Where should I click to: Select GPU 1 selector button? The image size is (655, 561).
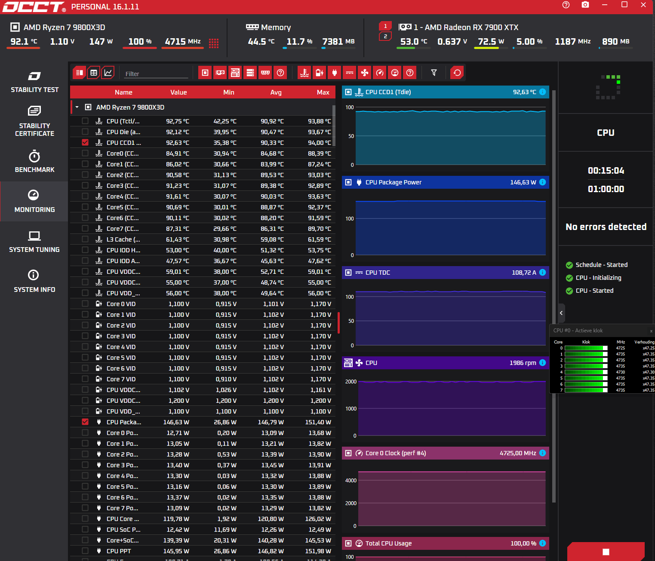tap(385, 26)
